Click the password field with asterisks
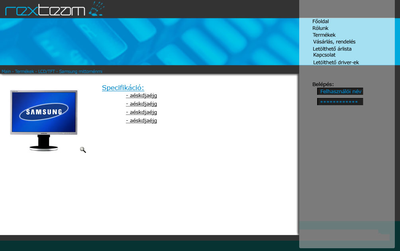 click(x=340, y=102)
